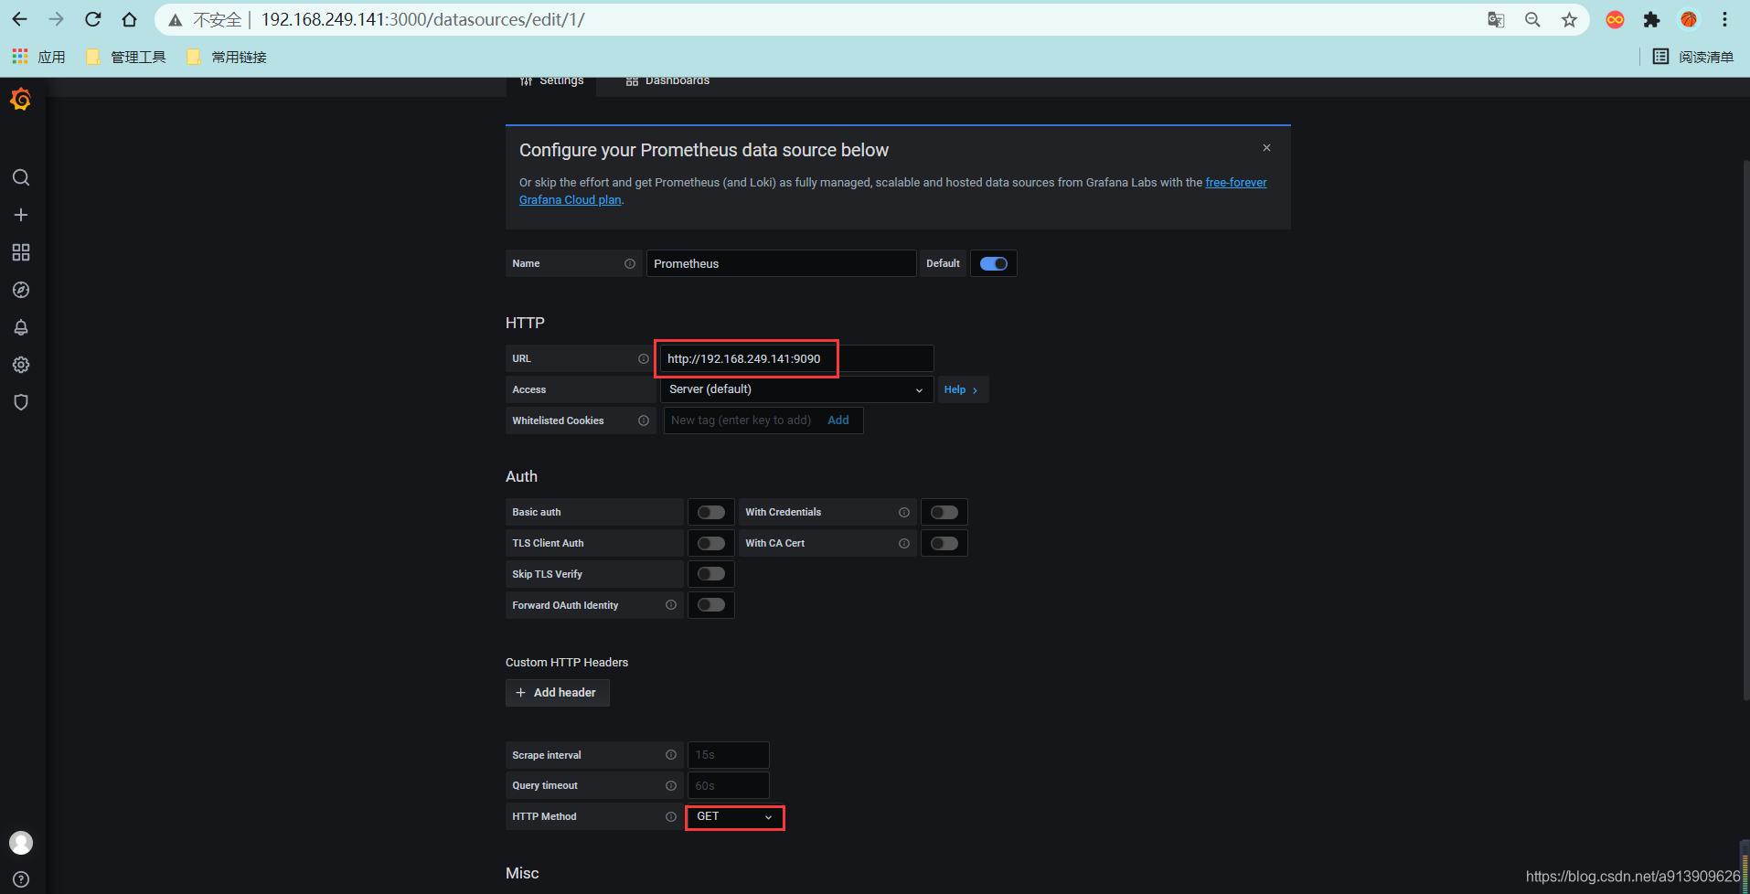Bookmark page with star icon
The width and height of the screenshot is (1750, 894).
(1570, 19)
